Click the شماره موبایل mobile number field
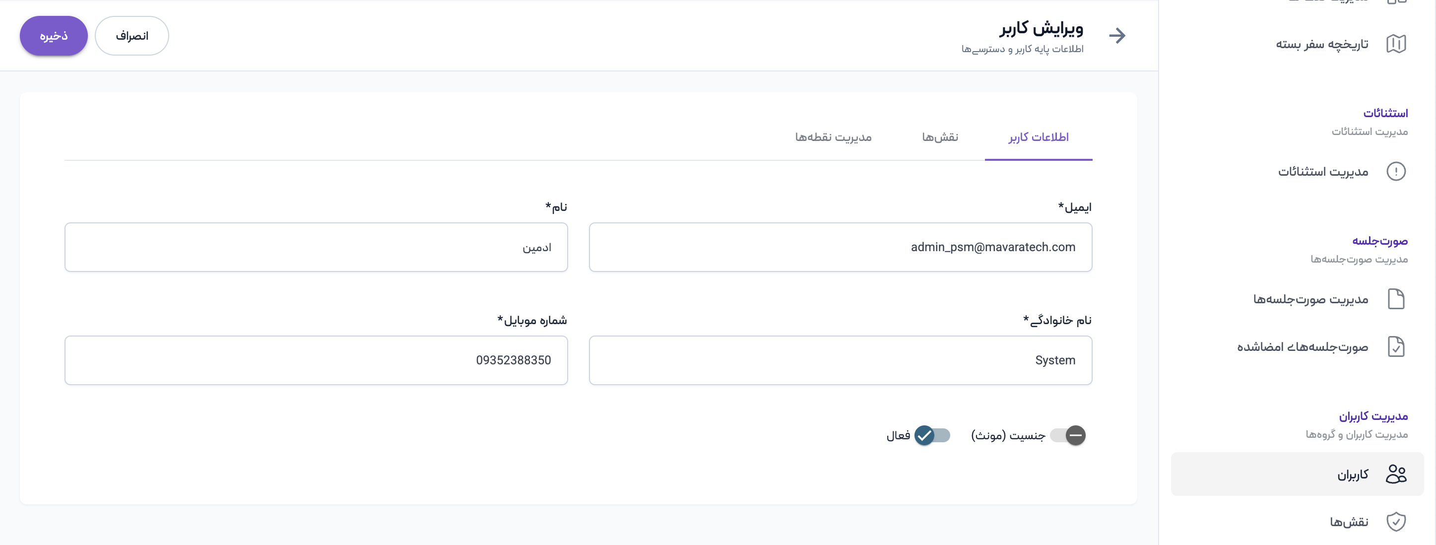Image resolution: width=1436 pixels, height=545 pixels. click(316, 360)
